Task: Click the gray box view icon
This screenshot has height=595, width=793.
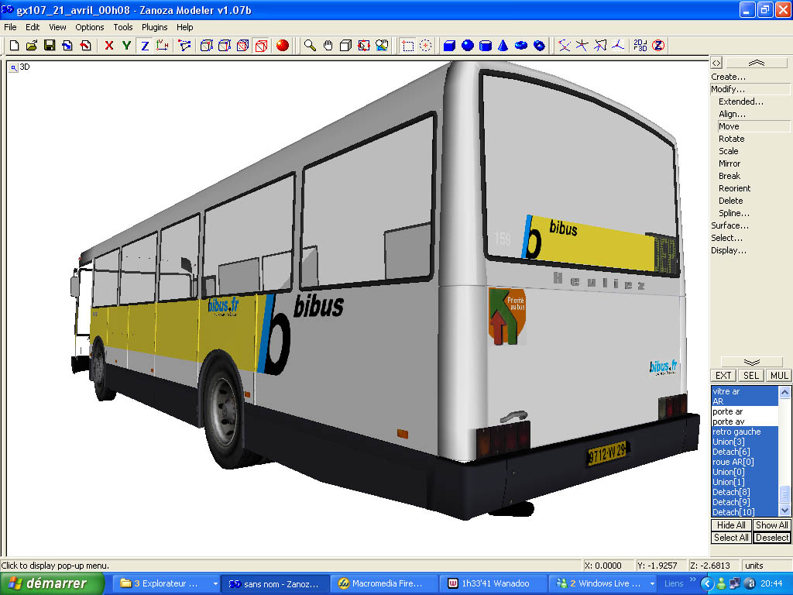Action: 345,46
